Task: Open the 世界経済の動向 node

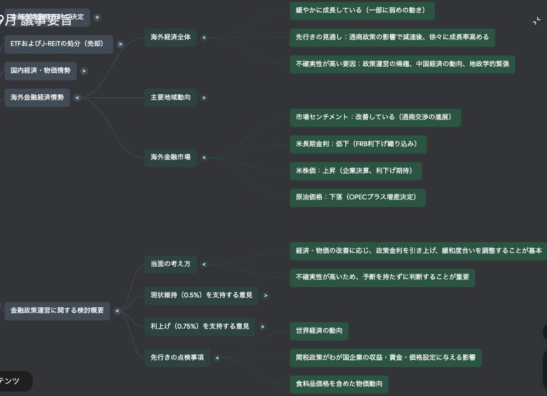Action: click(319, 331)
